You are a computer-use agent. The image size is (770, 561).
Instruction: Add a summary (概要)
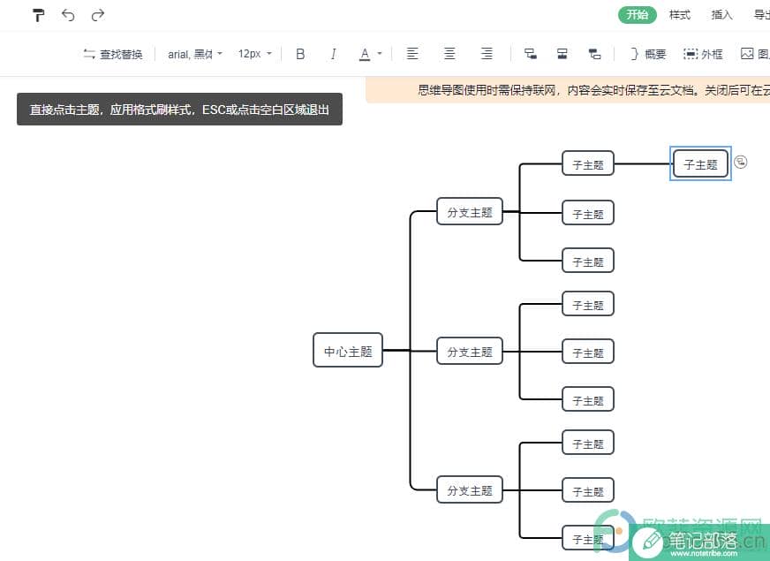[648, 54]
